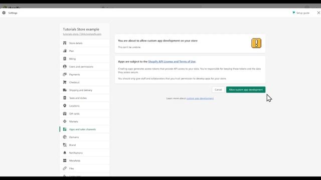The image size is (321, 180).
Task: Click the Payments card icon
Action: pyautogui.click(x=65, y=74)
